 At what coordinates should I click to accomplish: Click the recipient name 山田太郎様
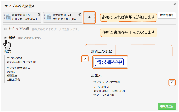click(13, 80)
